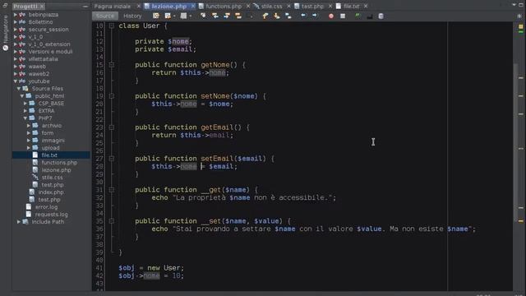Open the Pagina iniziale tab

113,6
